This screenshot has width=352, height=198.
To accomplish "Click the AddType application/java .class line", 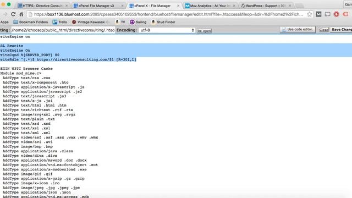I will coord(38,151).
